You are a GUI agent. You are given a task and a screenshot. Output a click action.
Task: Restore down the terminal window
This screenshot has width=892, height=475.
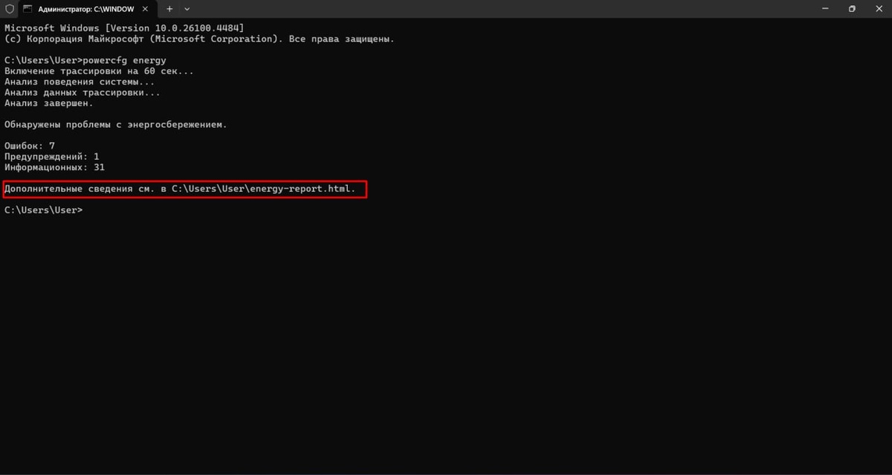click(852, 9)
